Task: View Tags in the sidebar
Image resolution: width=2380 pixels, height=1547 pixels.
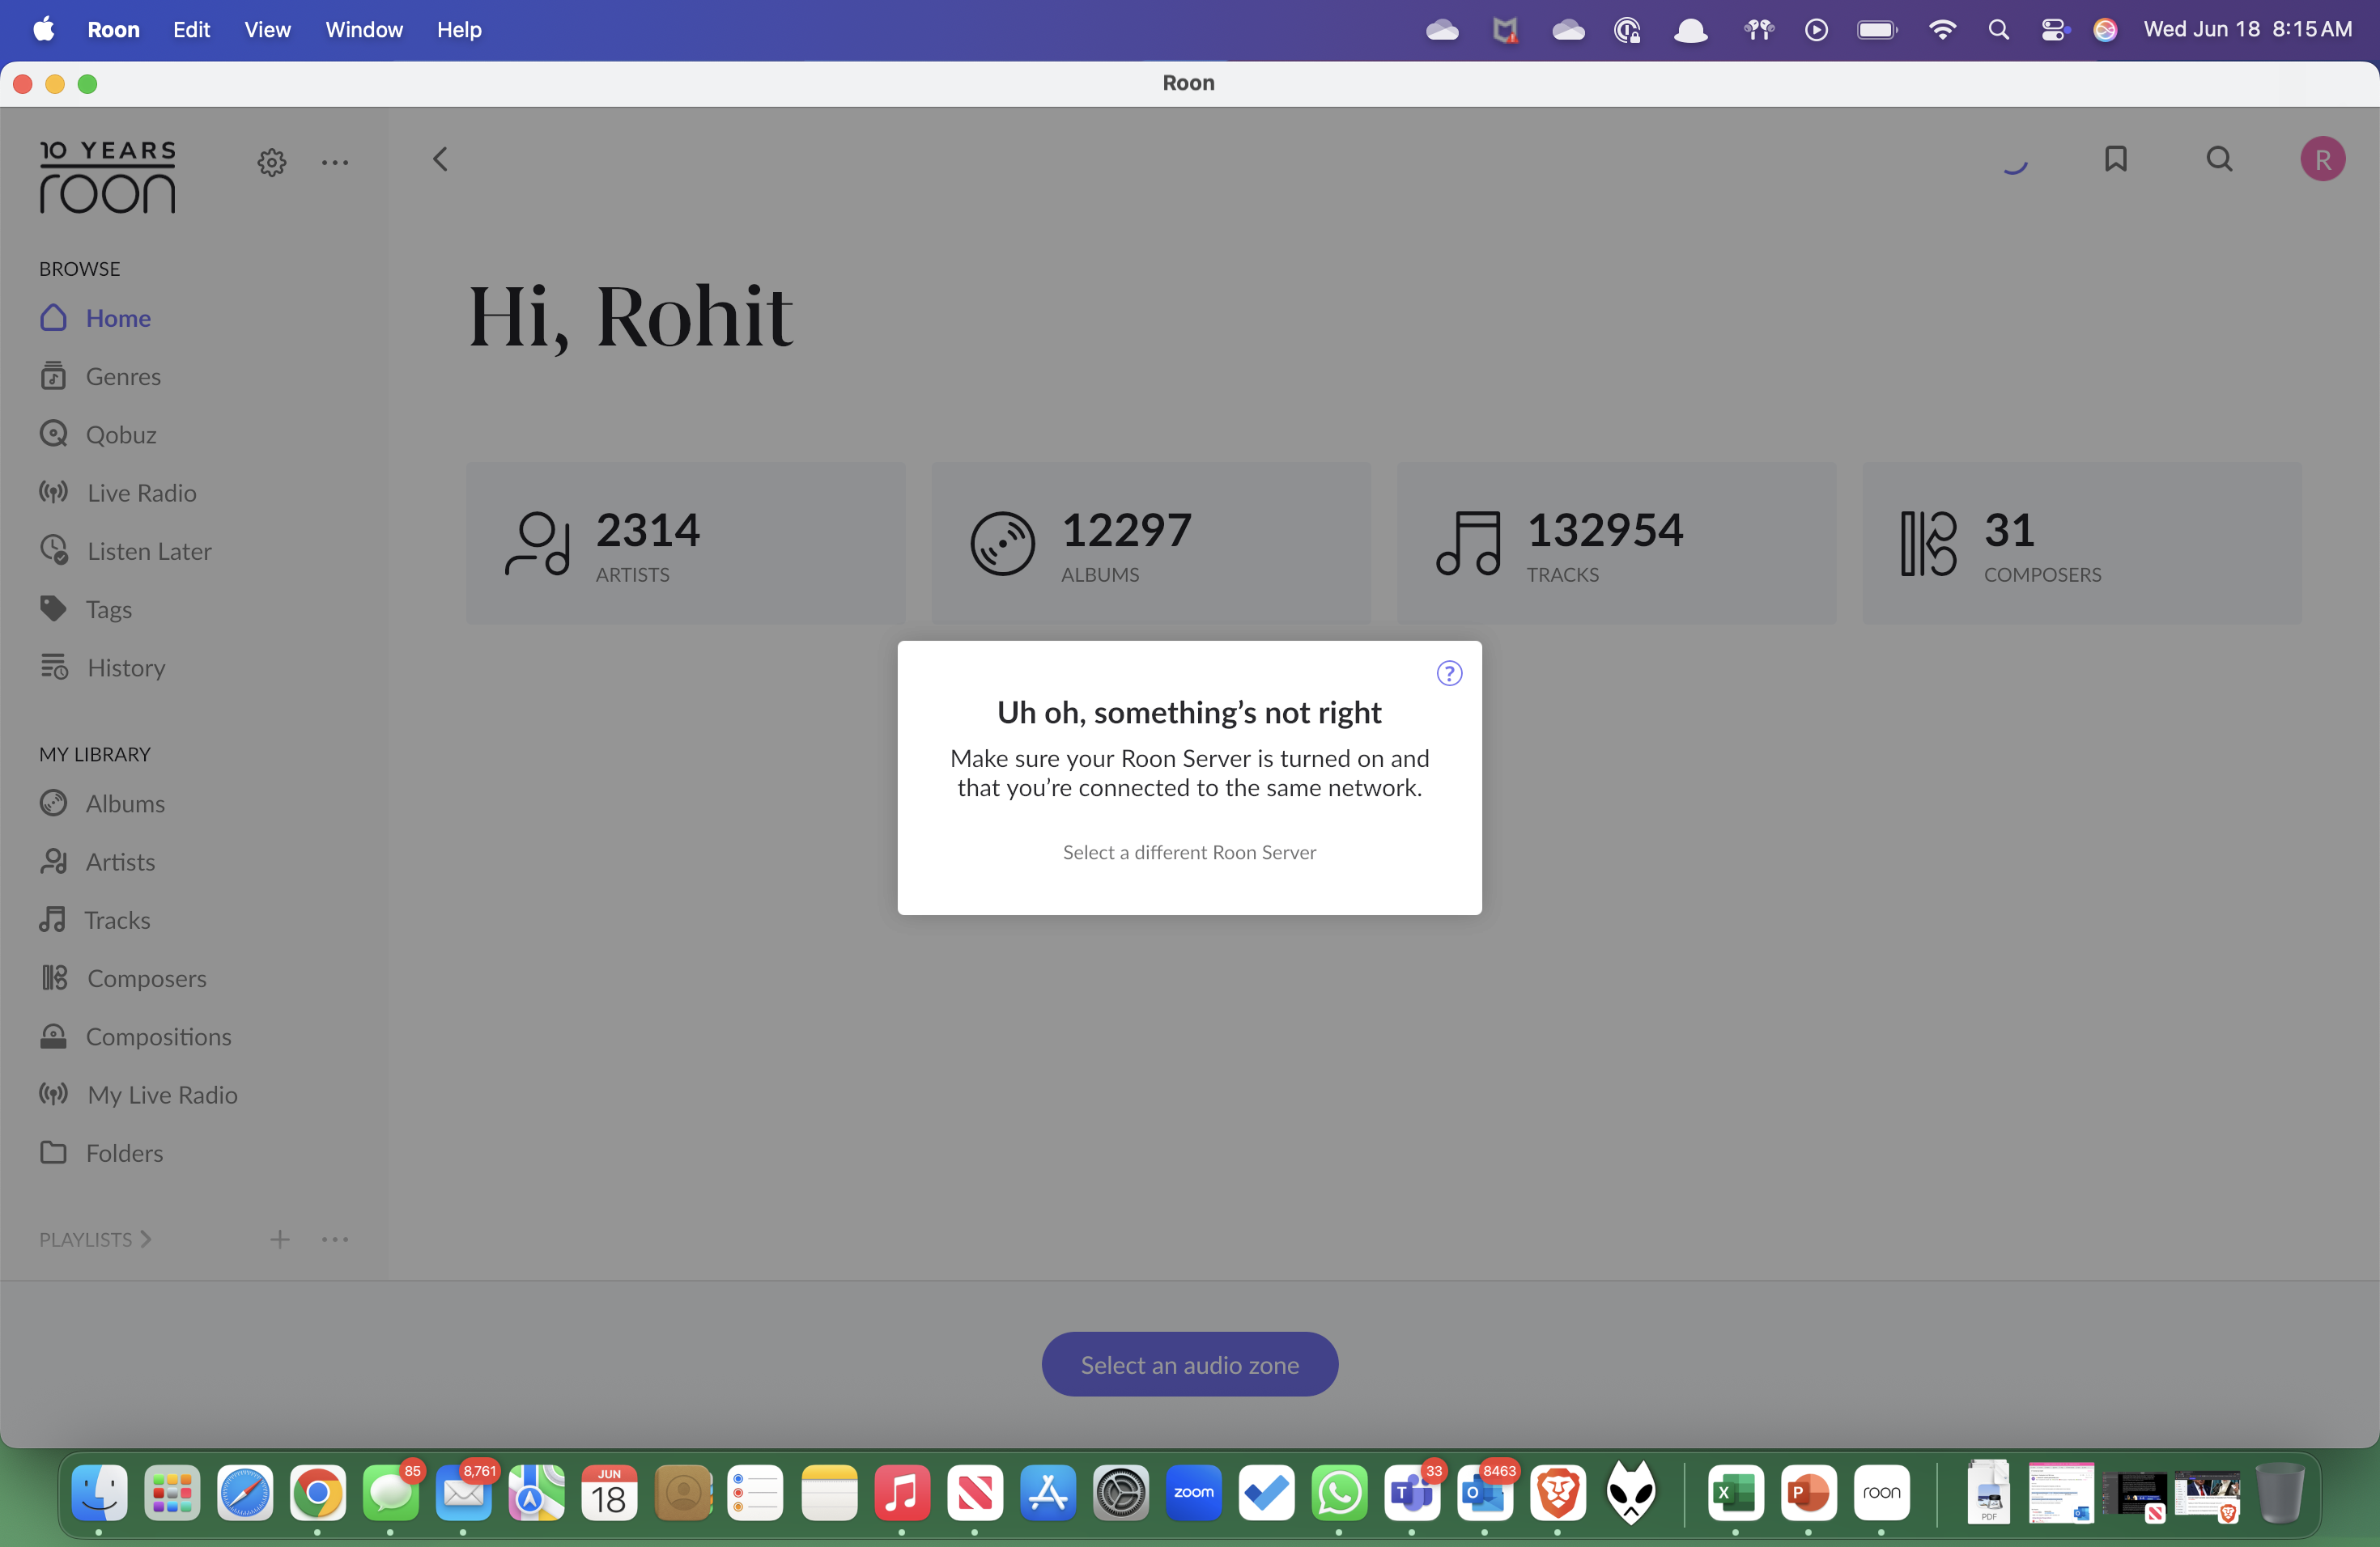Action: [108, 608]
